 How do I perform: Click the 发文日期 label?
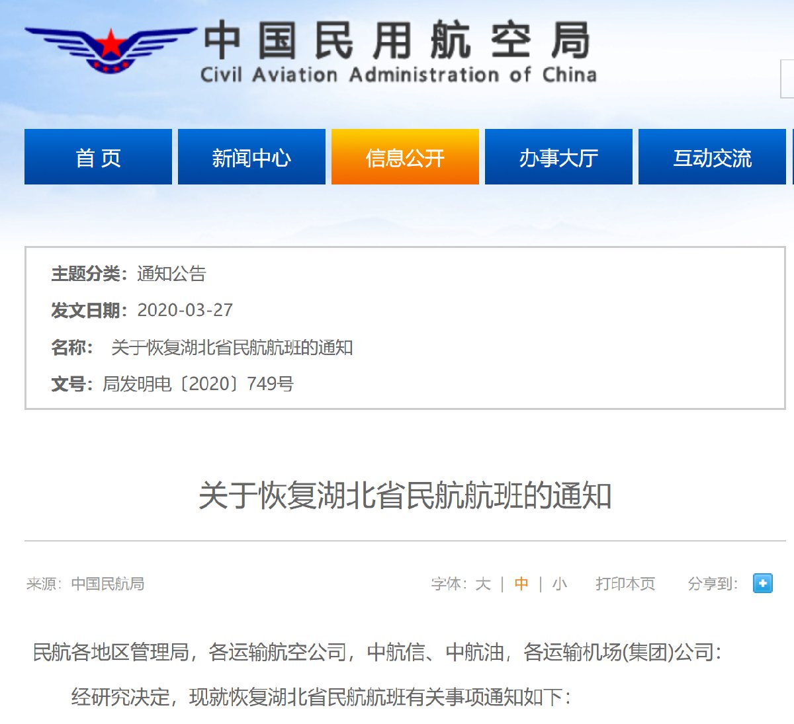[x=89, y=310]
